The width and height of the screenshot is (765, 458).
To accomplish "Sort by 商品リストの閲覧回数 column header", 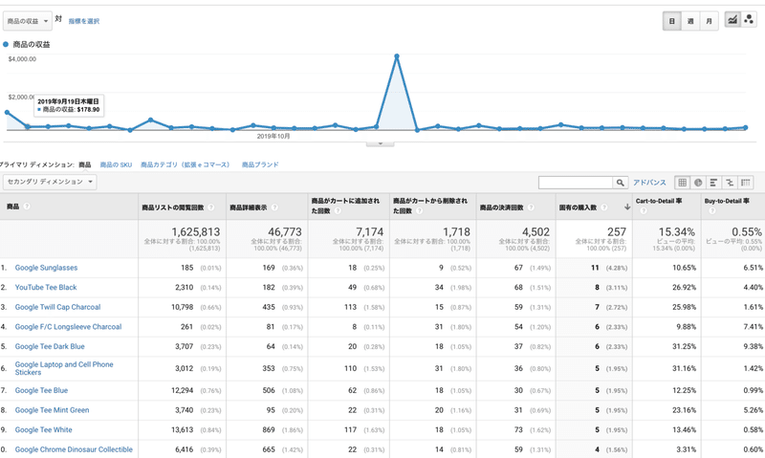I will click(173, 207).
